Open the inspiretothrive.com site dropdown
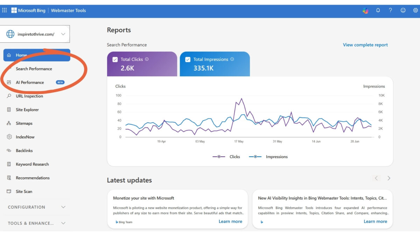Image resolution: width=420 pixels, height=236 pixels. coord(35,34)
